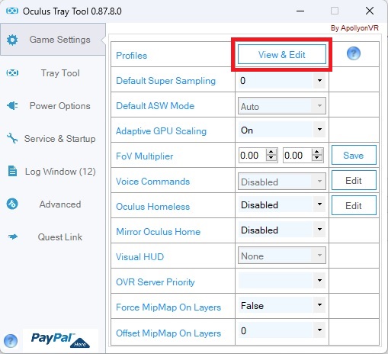Click the OVR Server Priority label
Image resolution: width=388 pixels, height=354 pixels.
pyautogui.click(x=156, y=282)
